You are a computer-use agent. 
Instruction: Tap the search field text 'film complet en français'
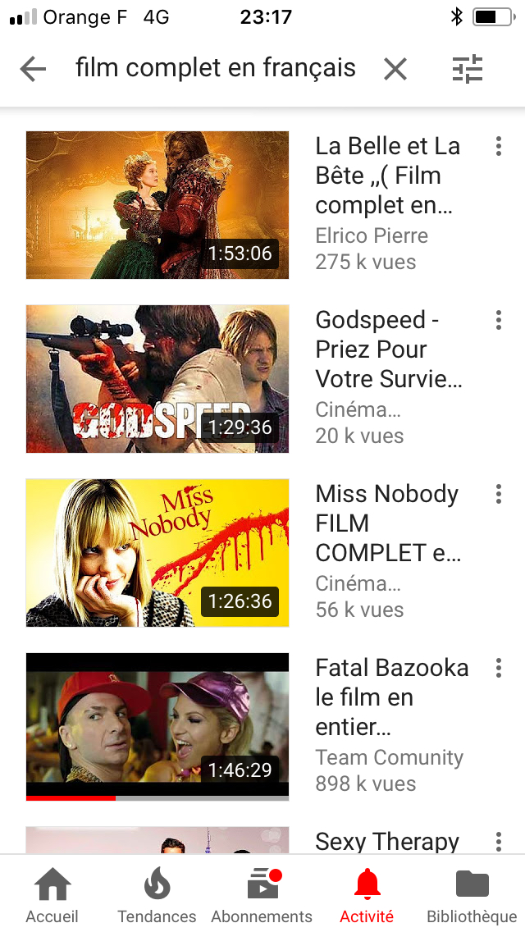point(215,68)
